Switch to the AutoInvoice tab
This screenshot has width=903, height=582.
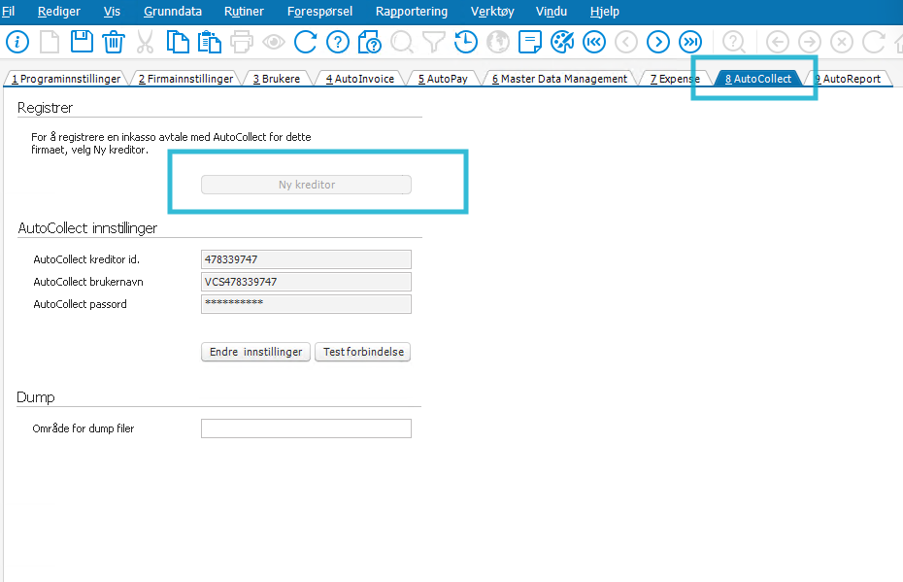pyautogui.click(x=360, y=79)
